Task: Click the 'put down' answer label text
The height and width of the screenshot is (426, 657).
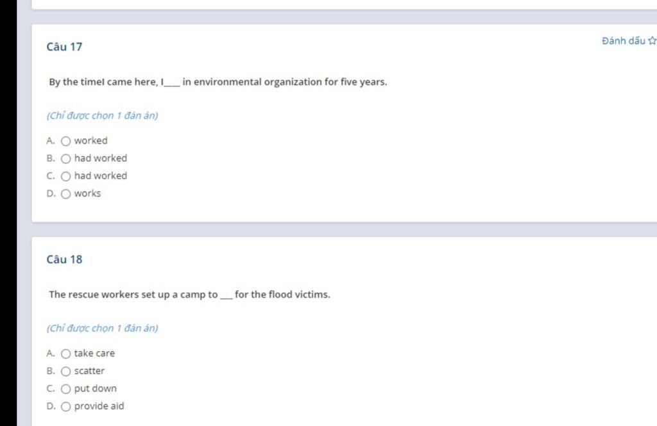Action: coord(96,388)
